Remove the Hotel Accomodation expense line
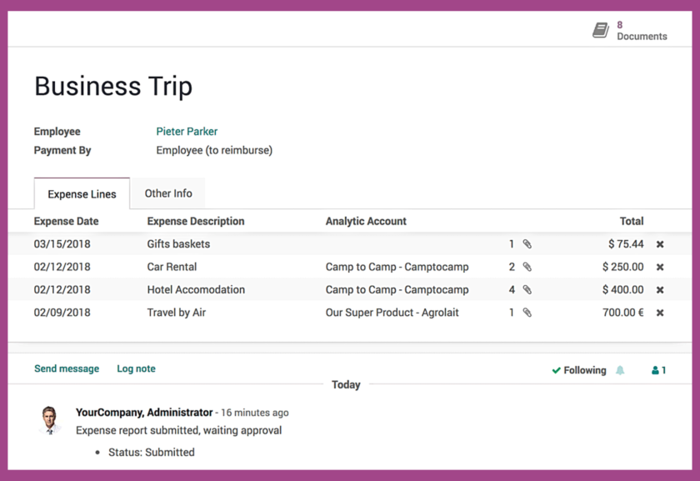 tap(660, 289)
